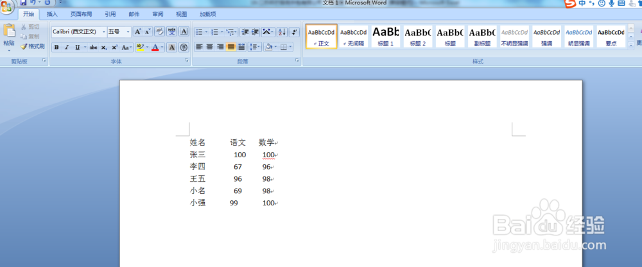Apply character shading

[172, 47]
